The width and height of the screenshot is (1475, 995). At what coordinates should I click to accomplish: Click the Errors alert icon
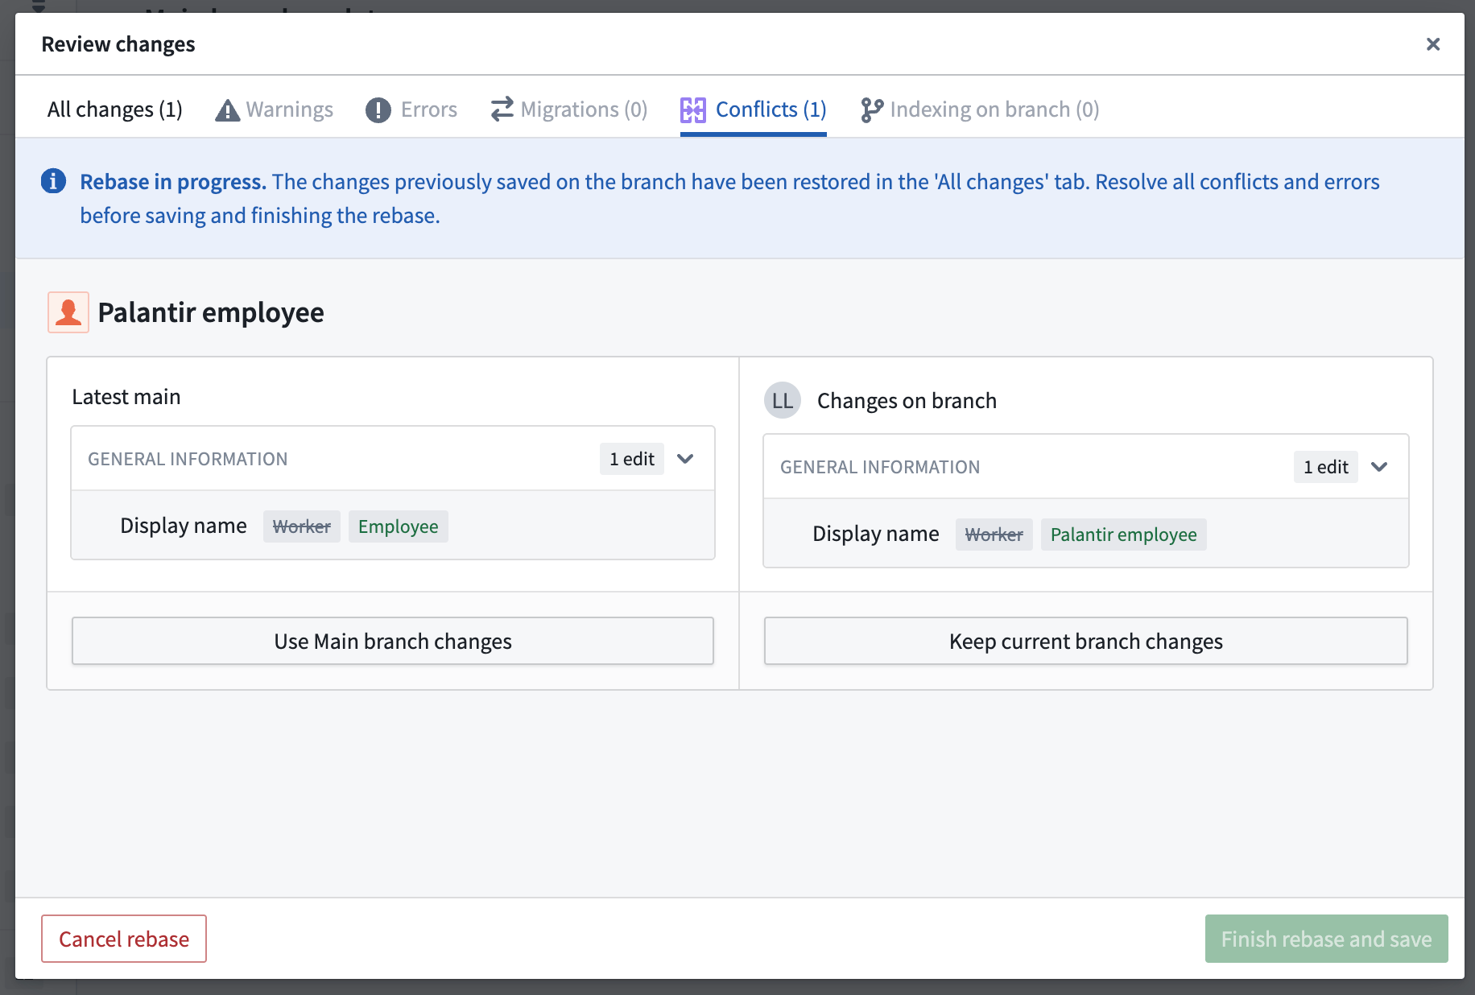pyautogui.click(x=378, y=109)
